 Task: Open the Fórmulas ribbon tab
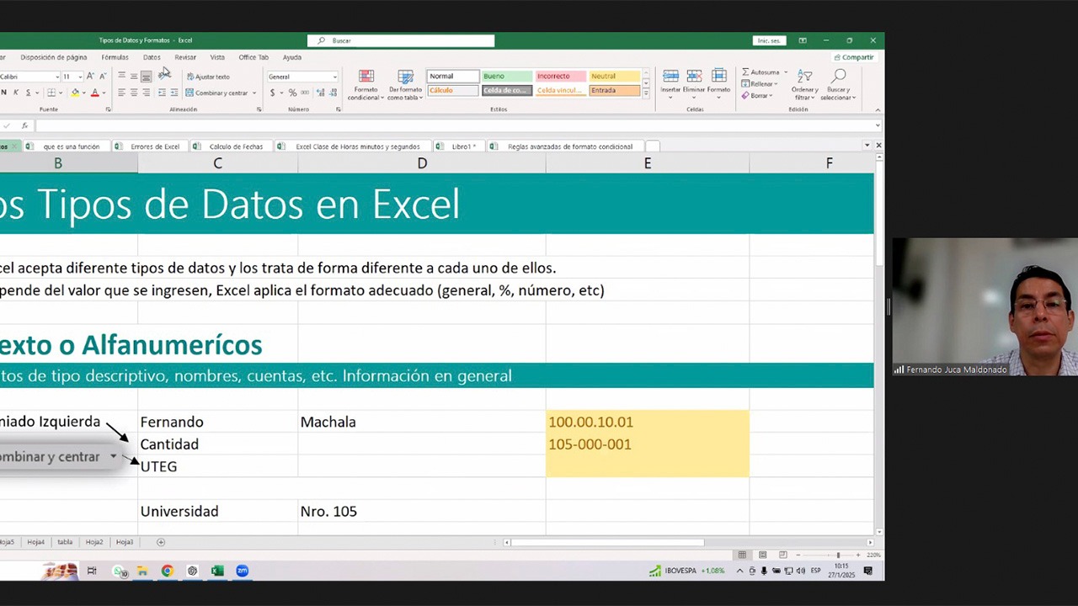pos(115,57)
